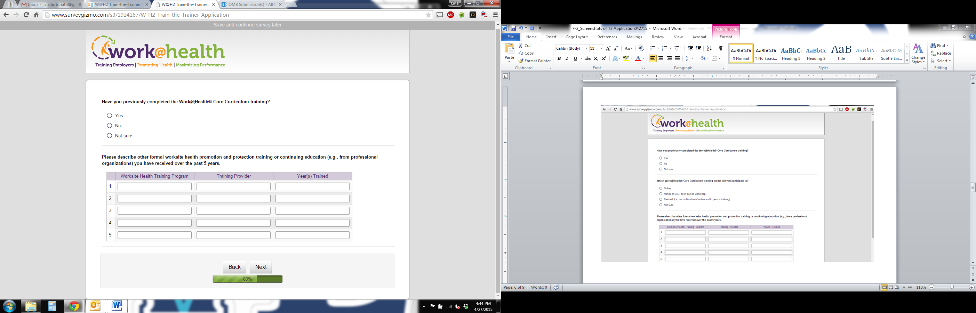Apply the Title style in Word
The height and width of the screenshot is (313, 976).
[x=841, y=54]
